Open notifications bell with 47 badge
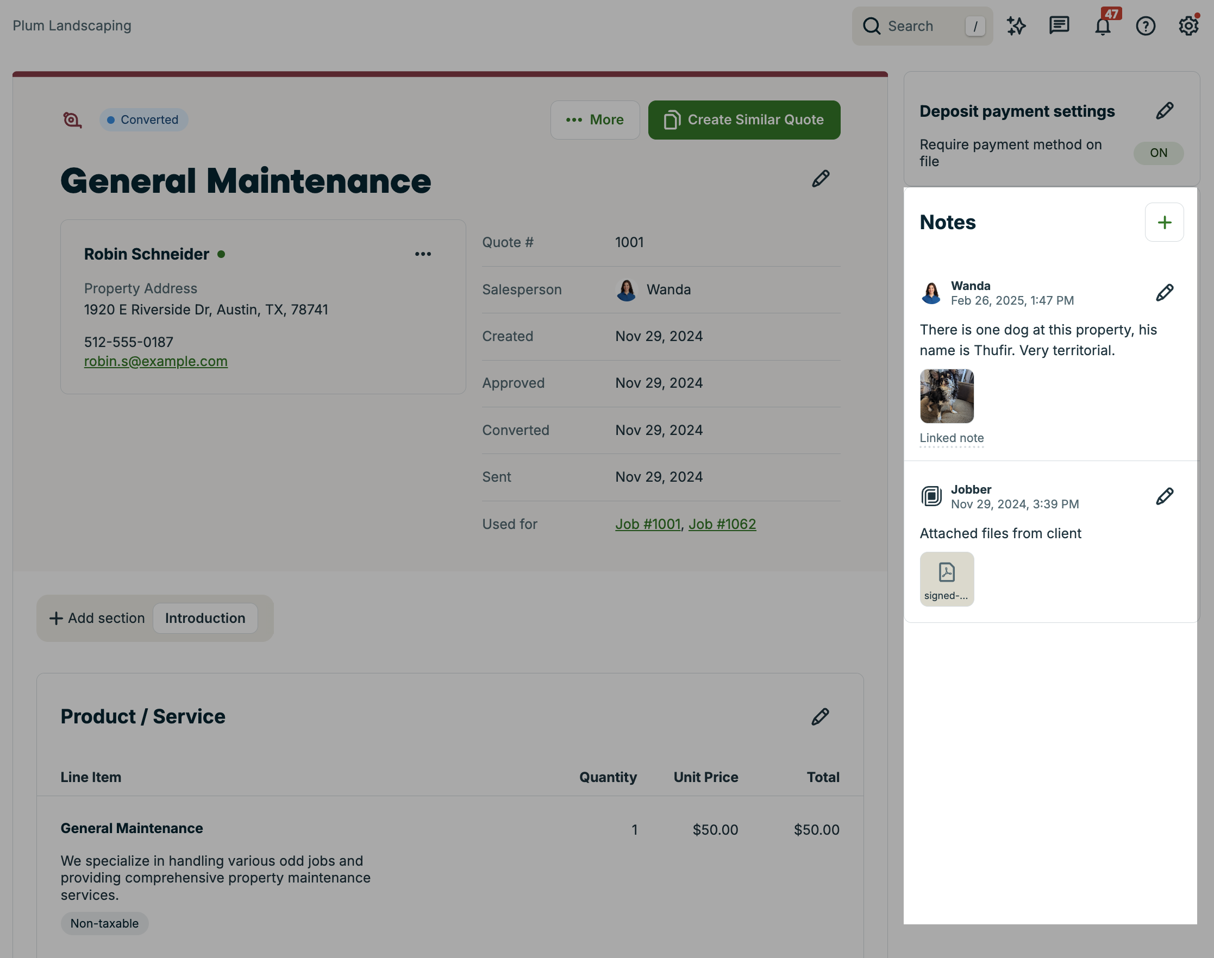 coord(1103,26)
